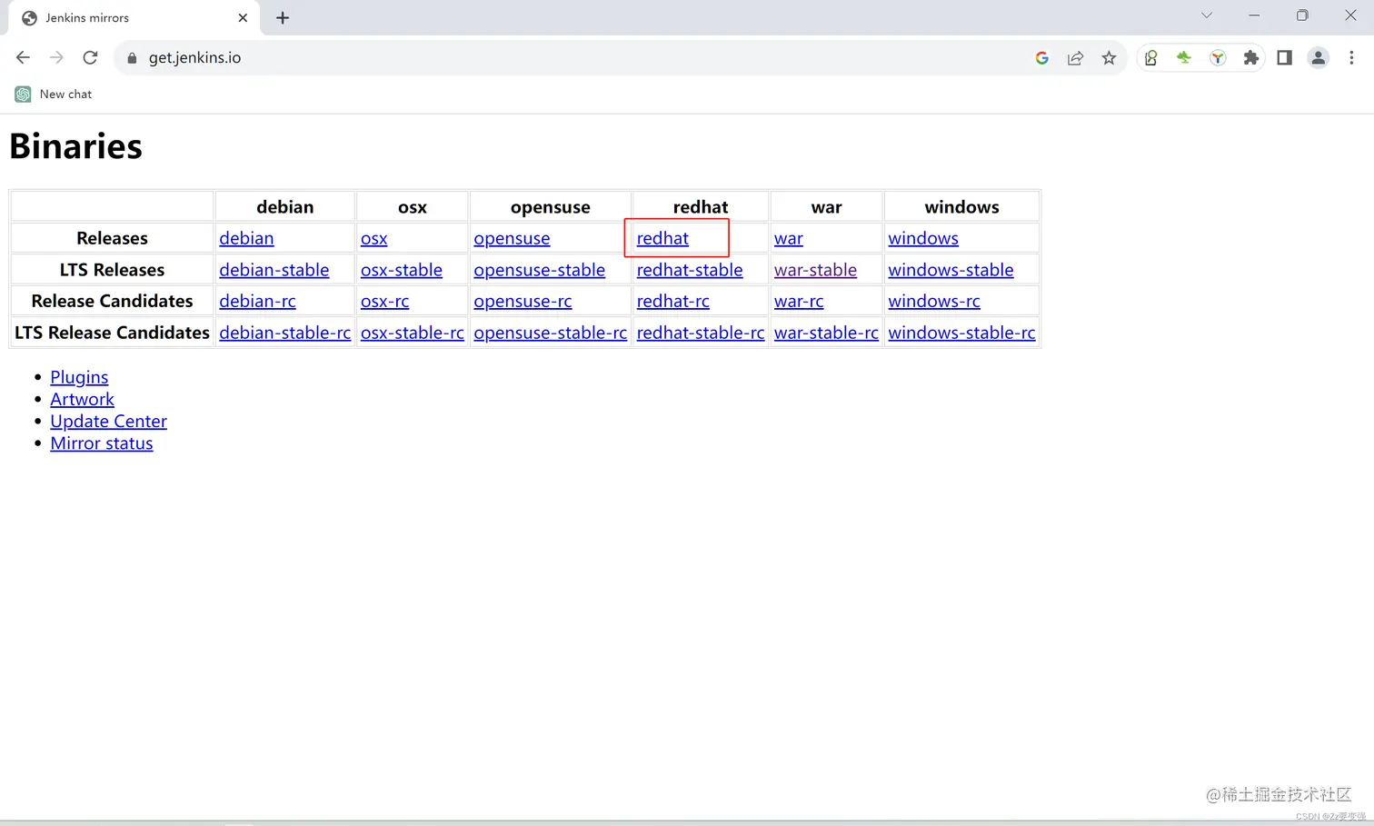This screenshot has width=1374, height=826.
Task: Share this page using share icon
Action: 1075,58
